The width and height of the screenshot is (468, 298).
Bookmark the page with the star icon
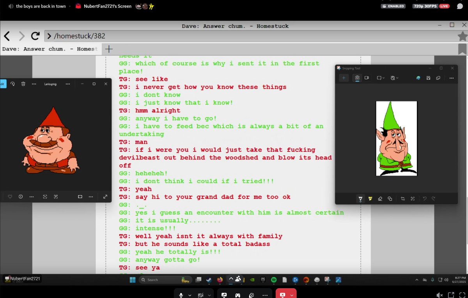coord(463,36)
